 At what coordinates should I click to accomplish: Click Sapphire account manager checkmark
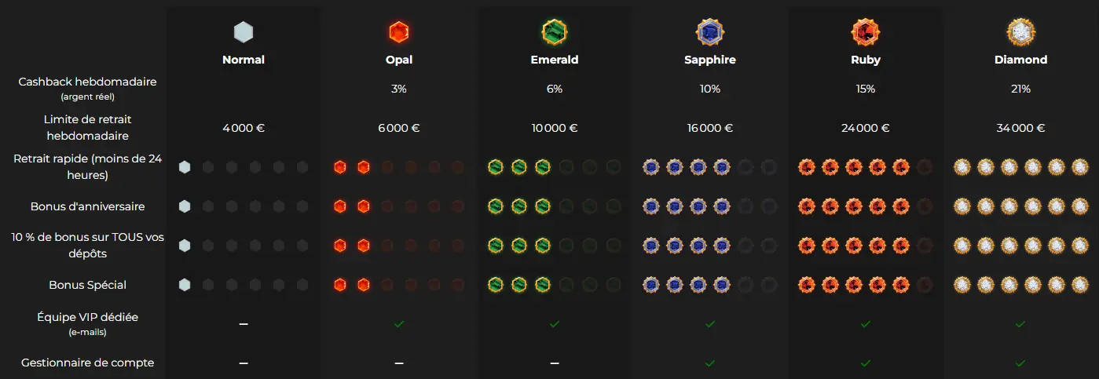coord(709,363)
